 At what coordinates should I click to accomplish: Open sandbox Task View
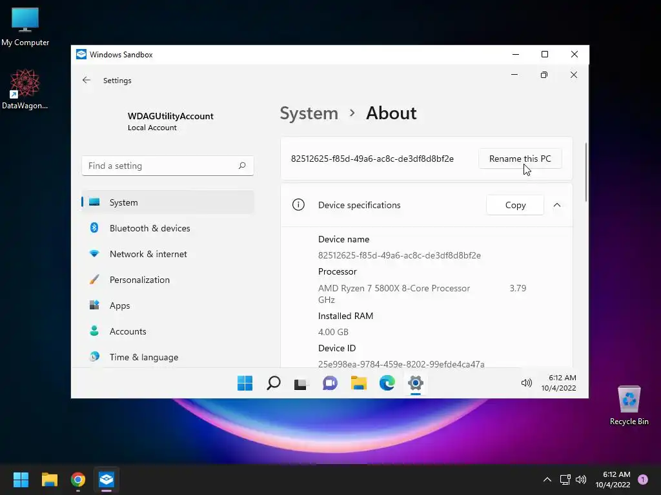click(x=301, y=383)
